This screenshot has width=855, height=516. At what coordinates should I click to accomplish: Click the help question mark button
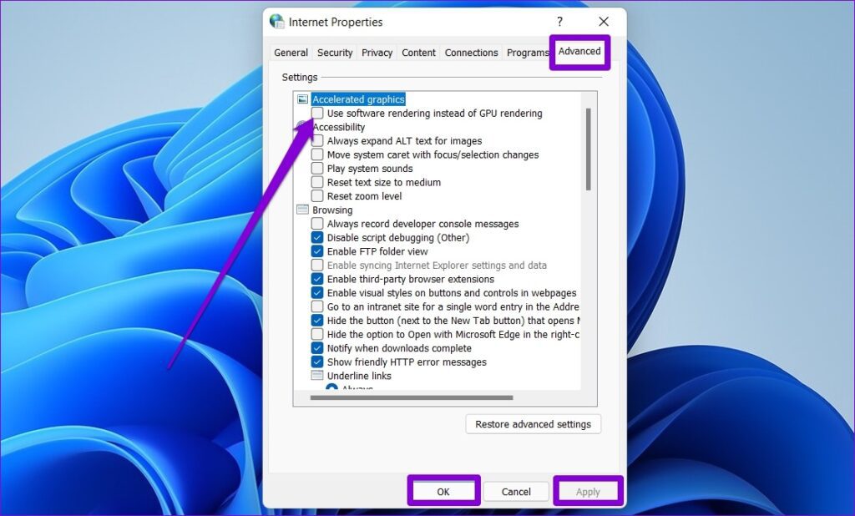(559, 22)
